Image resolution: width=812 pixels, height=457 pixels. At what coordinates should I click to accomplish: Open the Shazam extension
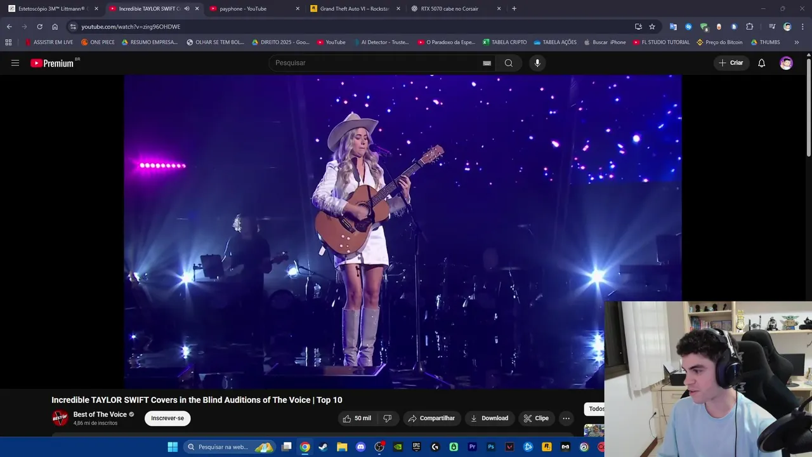click(688, 27)
